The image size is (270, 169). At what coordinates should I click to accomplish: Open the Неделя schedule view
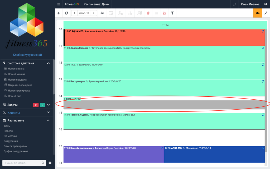click(8, 131)
